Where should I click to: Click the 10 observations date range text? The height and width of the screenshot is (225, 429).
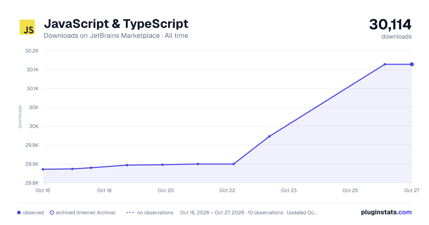(248, 212)
